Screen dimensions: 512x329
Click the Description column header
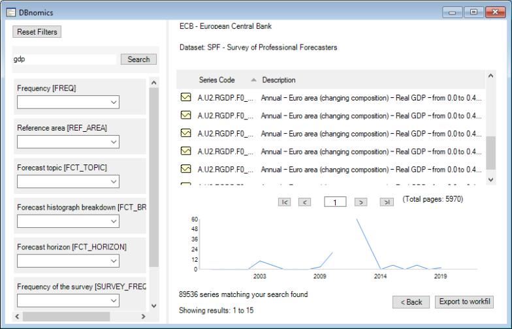click(279, 80)
